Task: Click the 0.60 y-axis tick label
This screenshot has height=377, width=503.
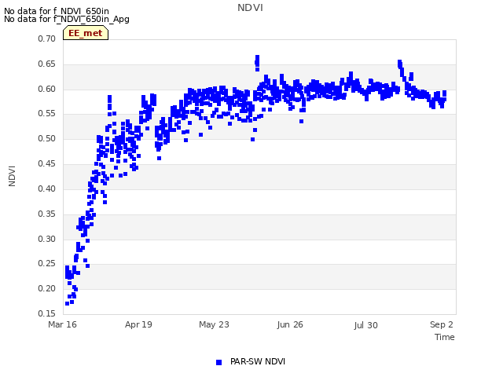Action: [47, 89]
